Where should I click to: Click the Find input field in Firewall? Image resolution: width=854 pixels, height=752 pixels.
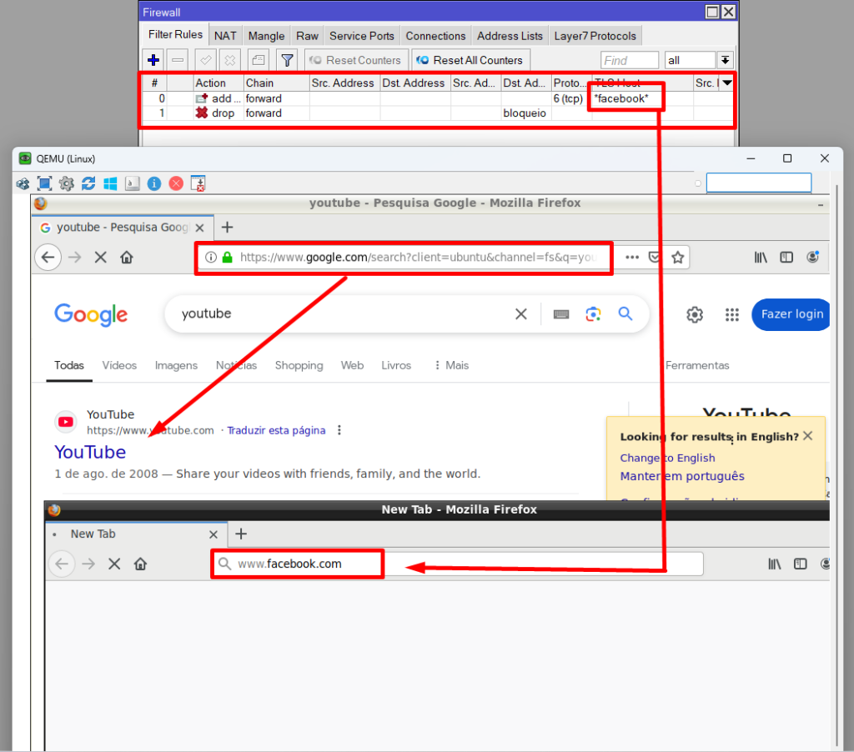630,60
